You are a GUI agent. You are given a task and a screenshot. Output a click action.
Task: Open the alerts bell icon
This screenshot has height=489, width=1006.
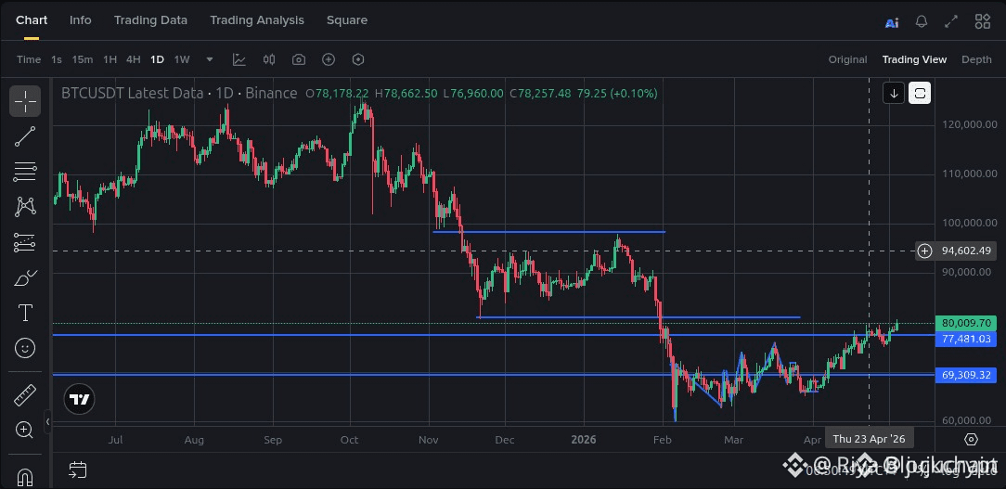[x=922, y=21]
